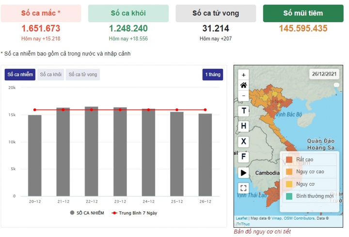Screen dimensions: 349x237
Task: Click the Hà Nội label on map
Action: pos(275,102)
